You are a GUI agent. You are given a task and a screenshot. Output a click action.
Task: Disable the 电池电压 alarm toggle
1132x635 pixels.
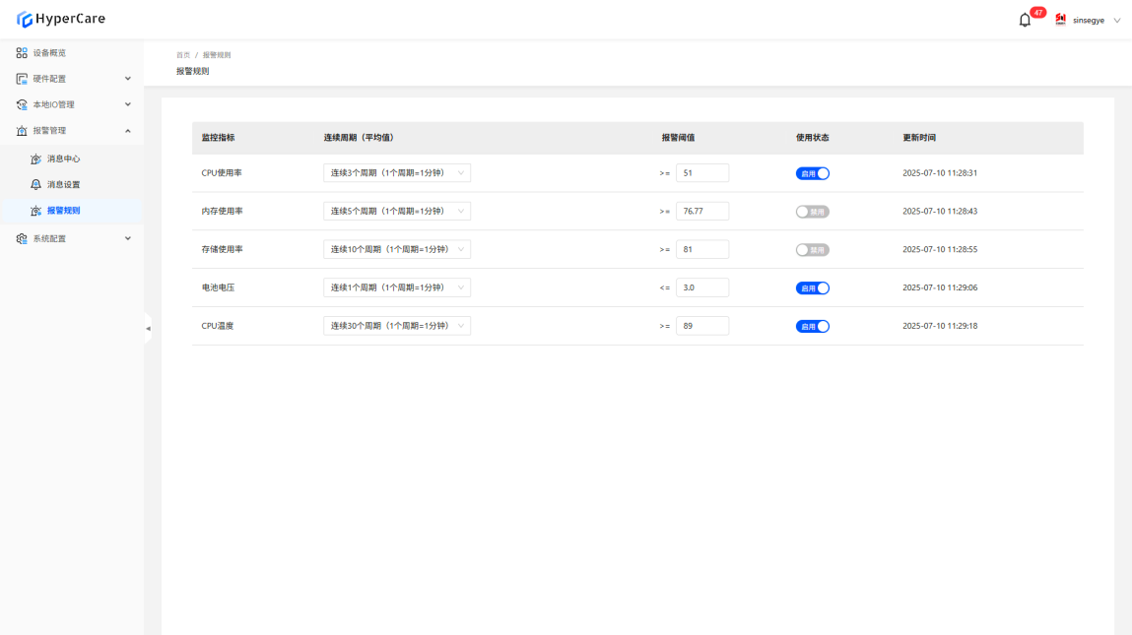pos(812,287)
